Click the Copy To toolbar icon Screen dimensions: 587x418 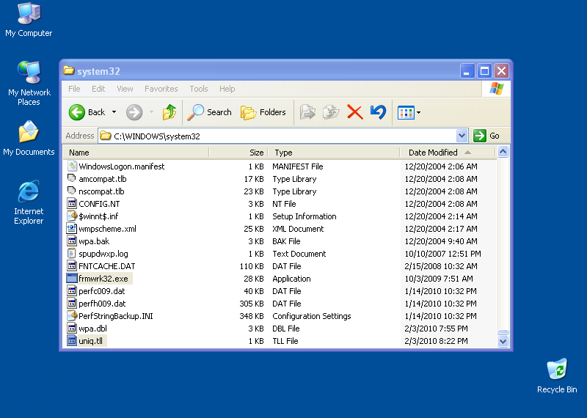coord(331,112)
